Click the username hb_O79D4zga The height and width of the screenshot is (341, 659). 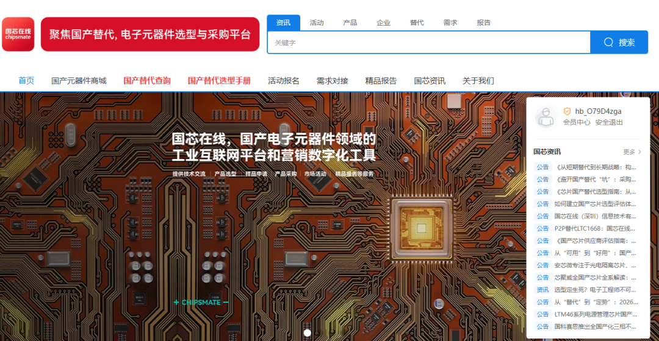pos(598,111)
